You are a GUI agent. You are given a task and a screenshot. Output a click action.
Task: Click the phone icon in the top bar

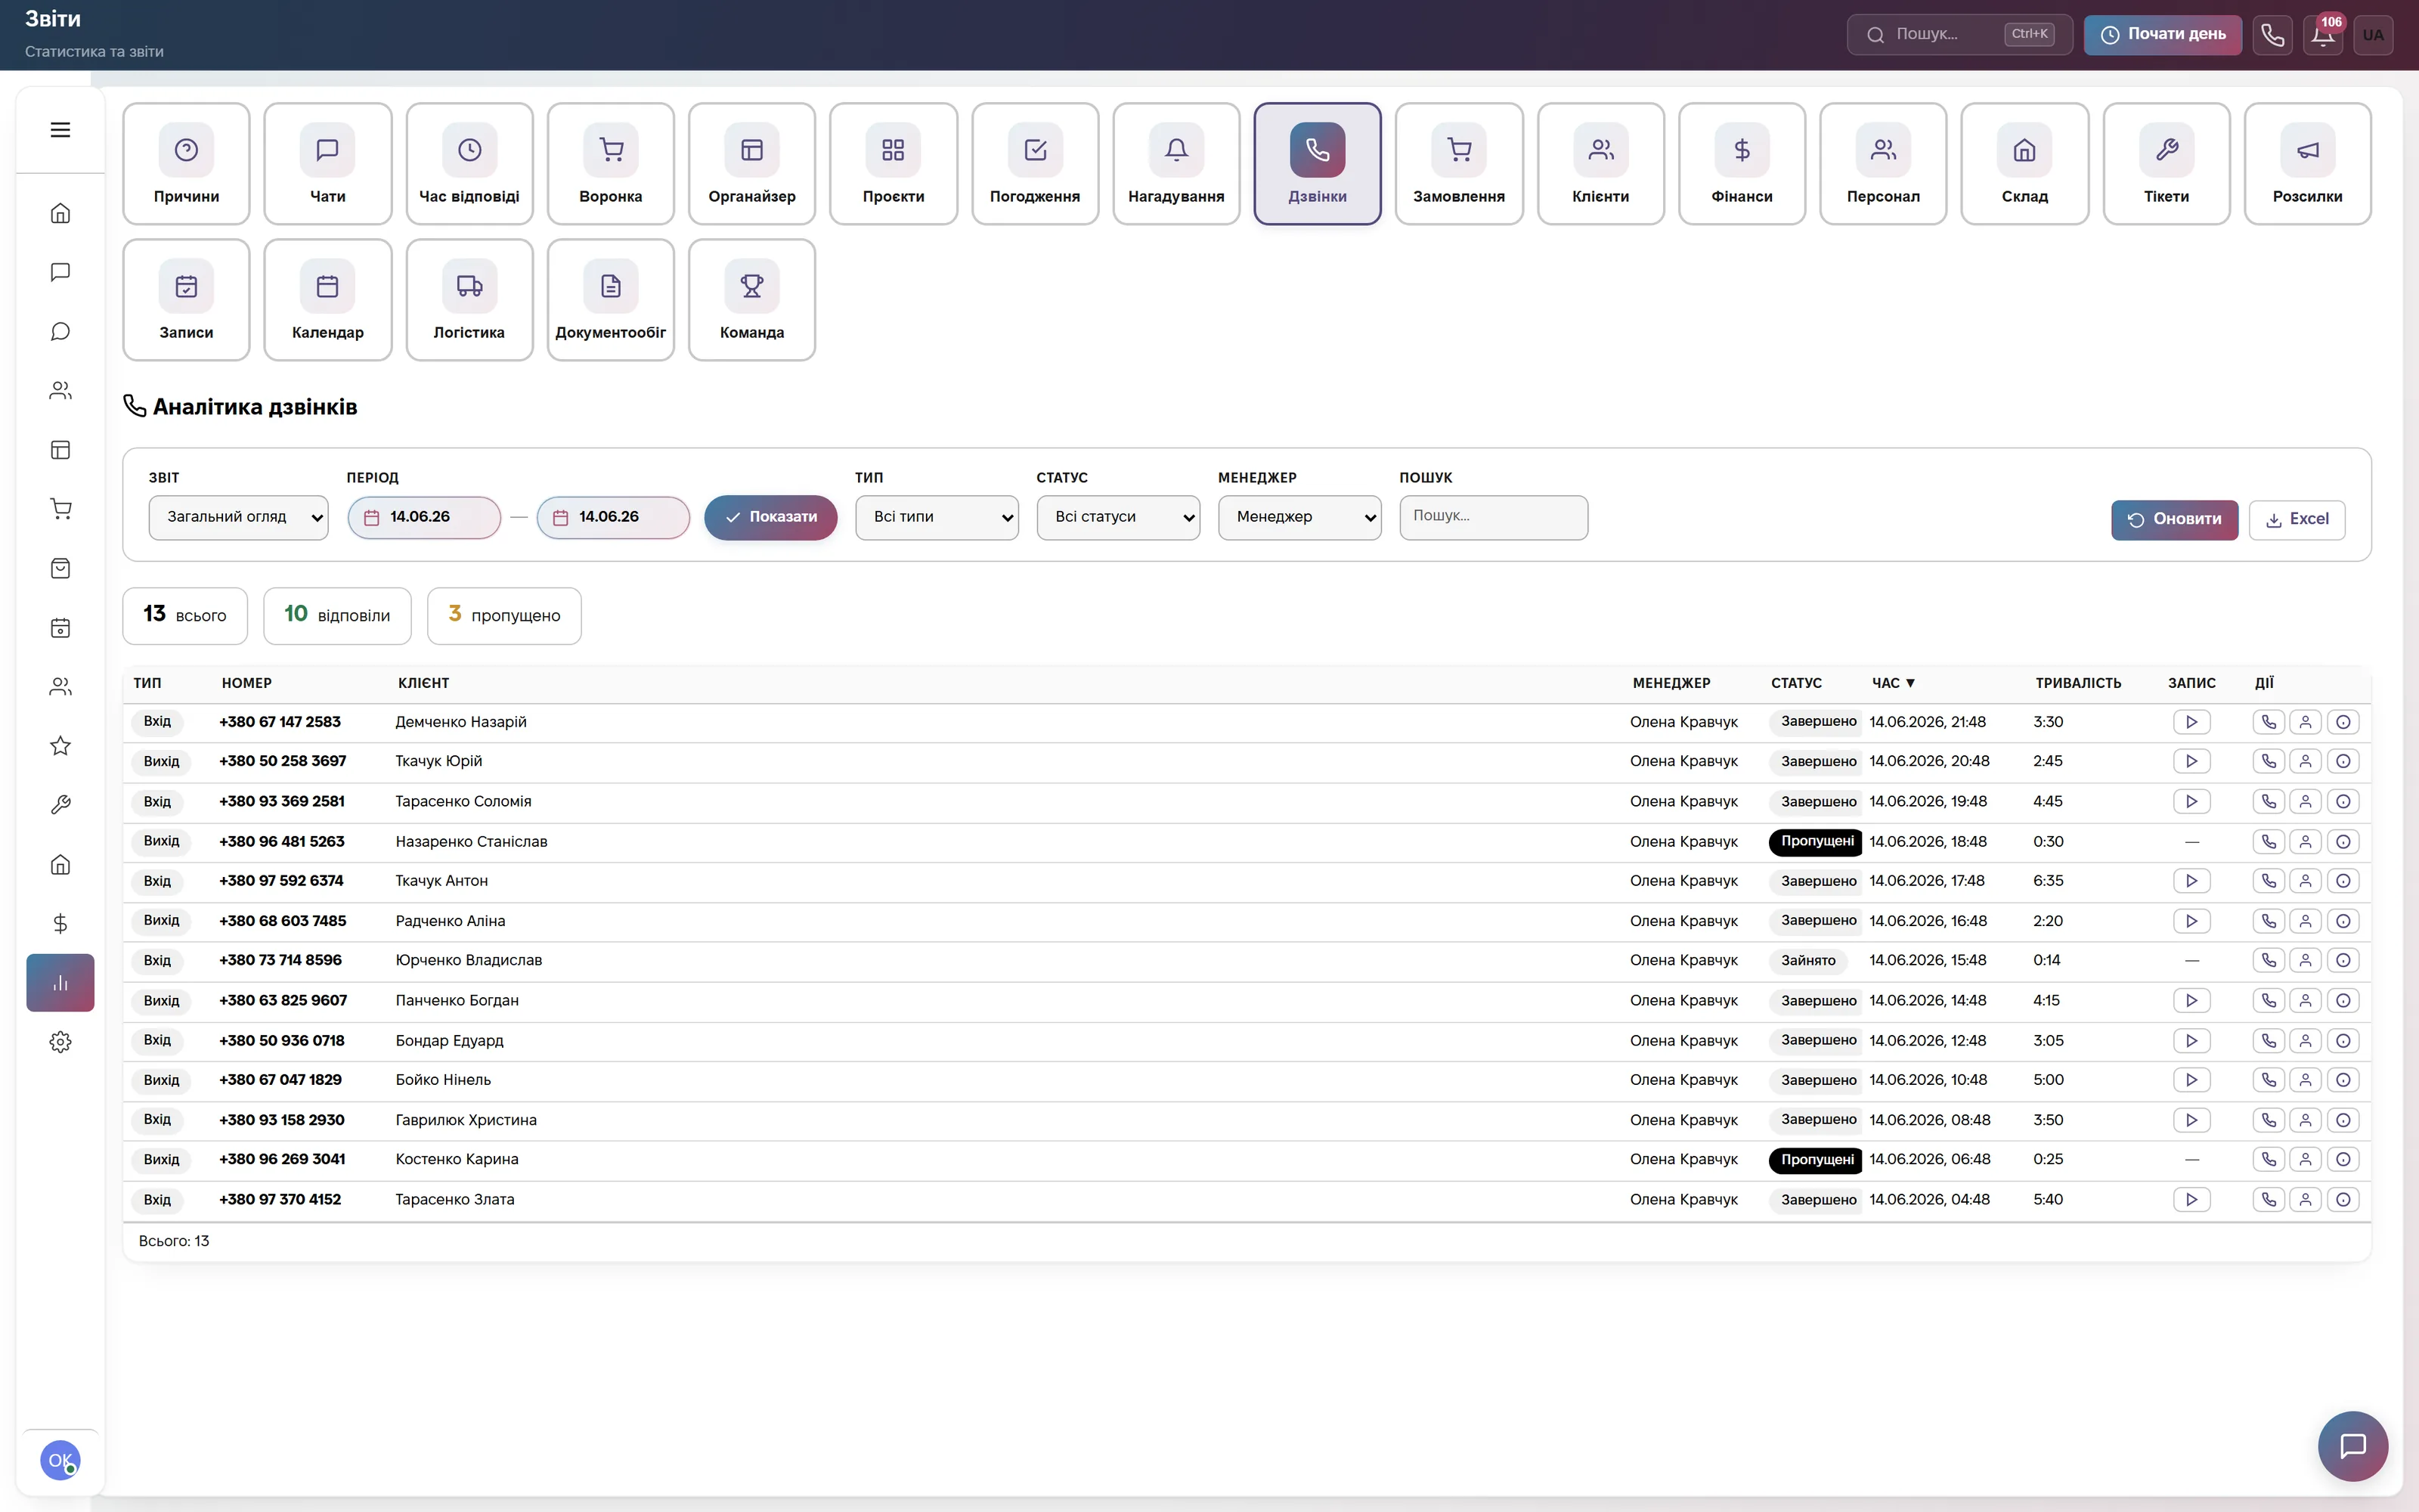pos(2272,35)
